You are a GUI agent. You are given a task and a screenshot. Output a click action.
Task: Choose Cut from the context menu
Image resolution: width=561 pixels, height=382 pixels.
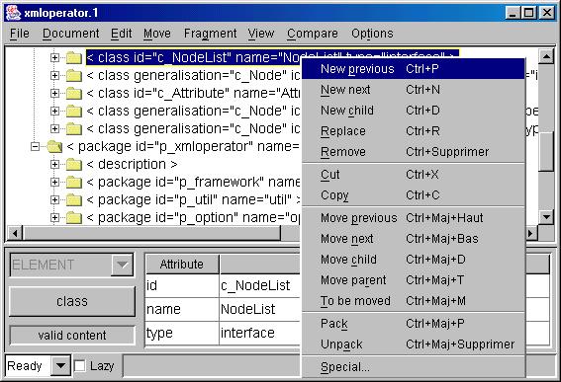[414, 175]
